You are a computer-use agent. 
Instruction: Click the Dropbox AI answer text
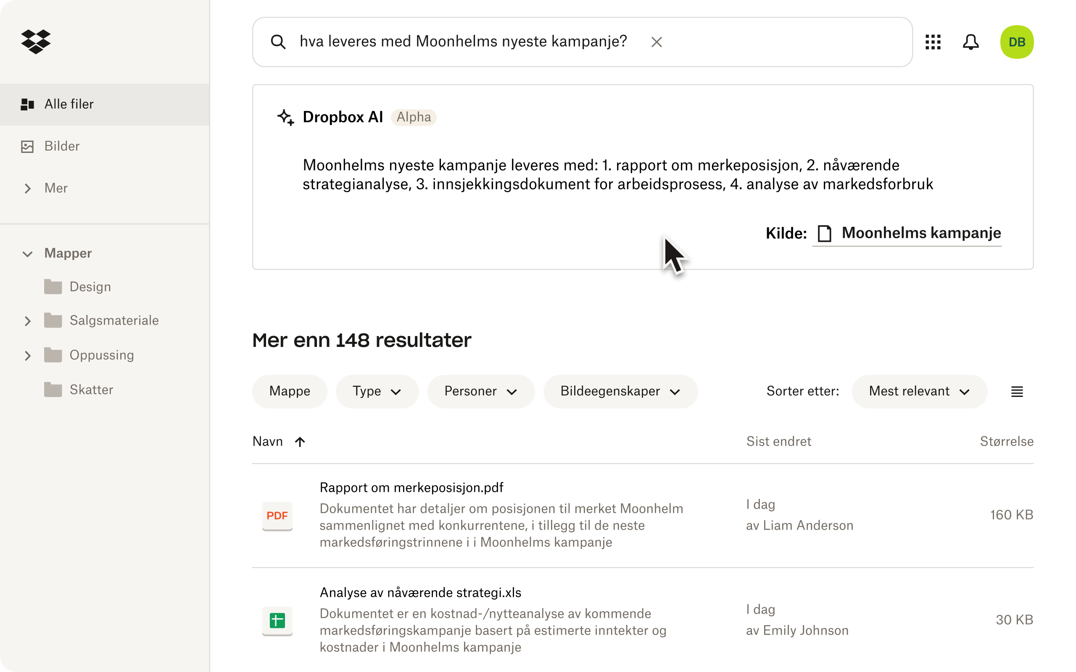coord(617,175)
